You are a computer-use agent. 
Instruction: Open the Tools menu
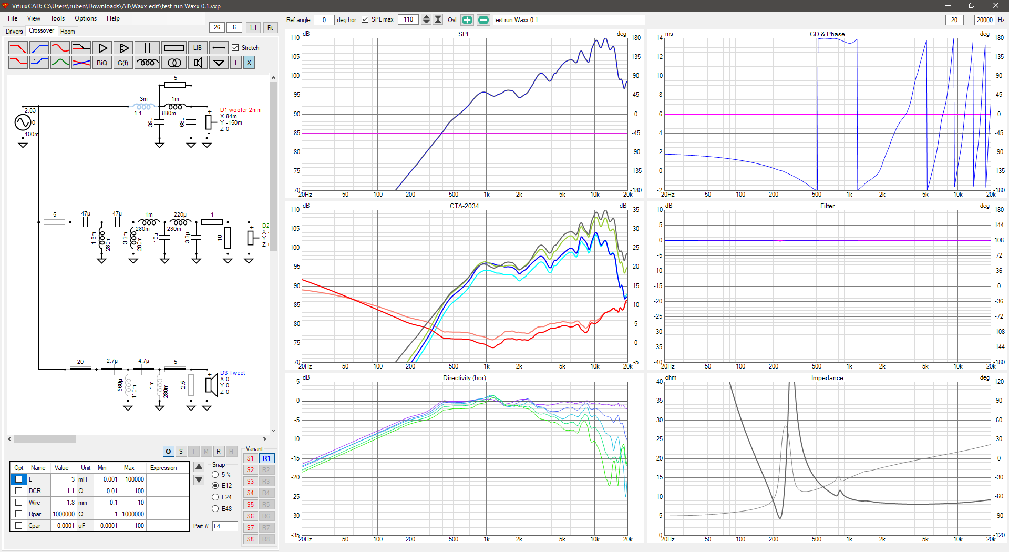tap(58, 18)
